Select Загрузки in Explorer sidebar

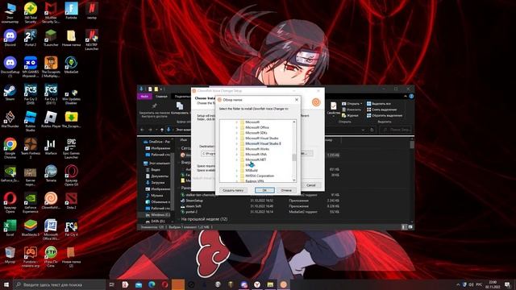tap(155, 183)
